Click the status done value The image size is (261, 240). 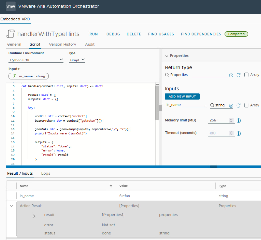[106, 233]
